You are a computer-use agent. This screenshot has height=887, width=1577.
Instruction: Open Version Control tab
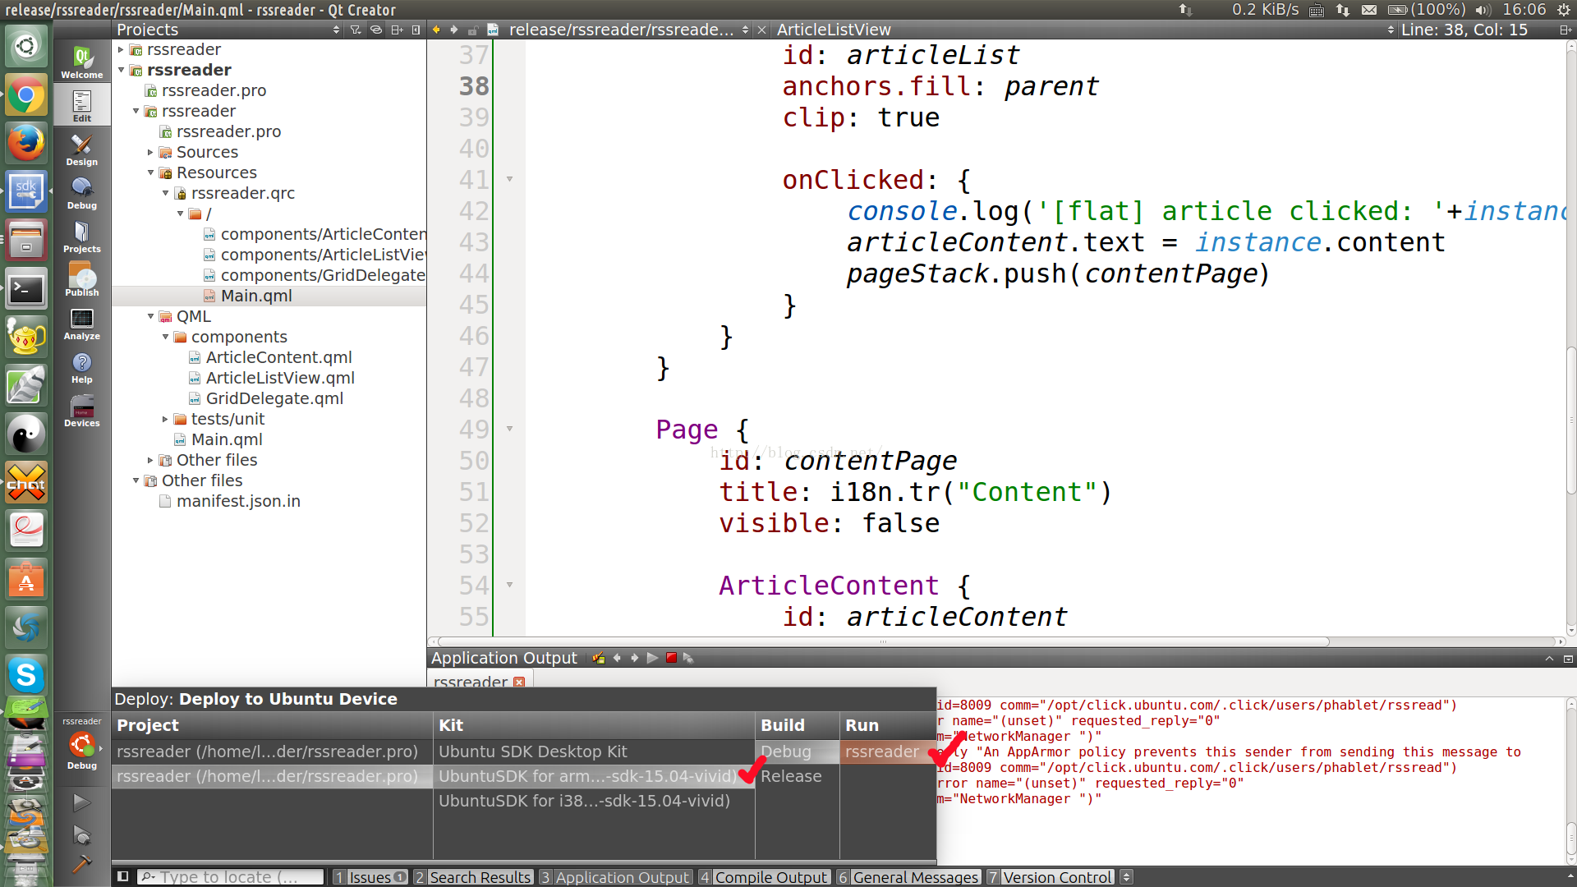(x=1051, y=877)
